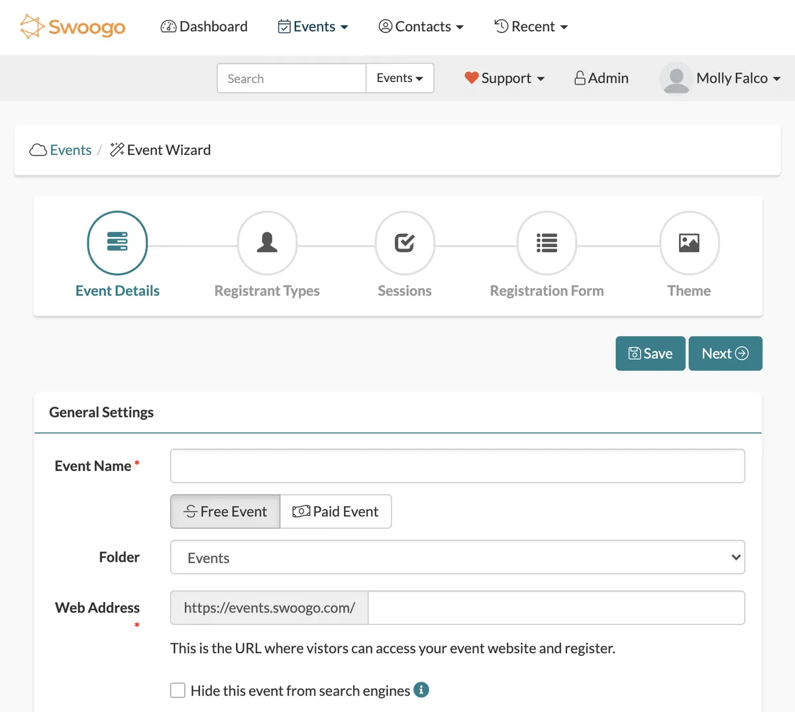The image size is (795, 712).
Task: Open the Dashboard page
Action: click(x=204, y=26)
